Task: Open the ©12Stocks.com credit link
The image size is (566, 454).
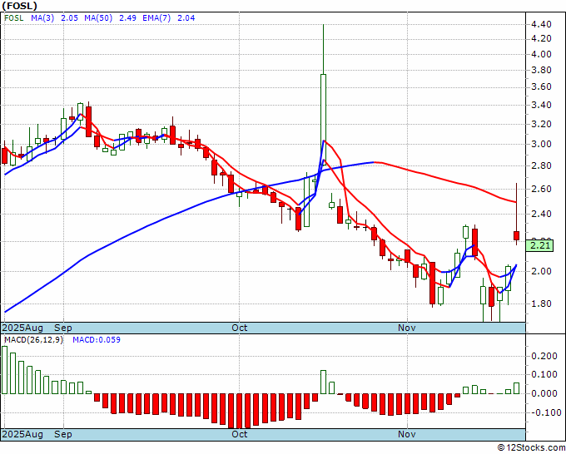Action: coord(531,447)
